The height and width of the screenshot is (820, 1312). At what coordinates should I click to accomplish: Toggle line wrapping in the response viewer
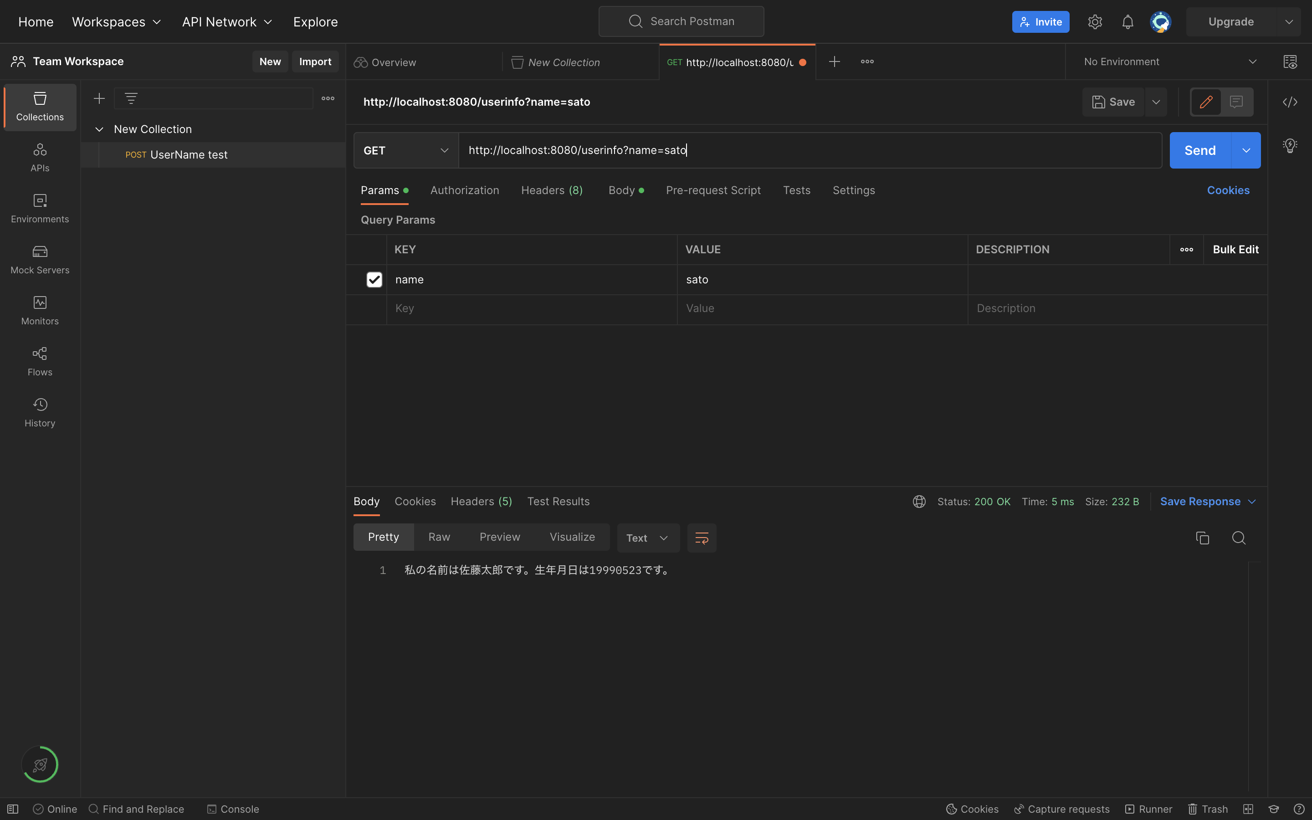701,538
